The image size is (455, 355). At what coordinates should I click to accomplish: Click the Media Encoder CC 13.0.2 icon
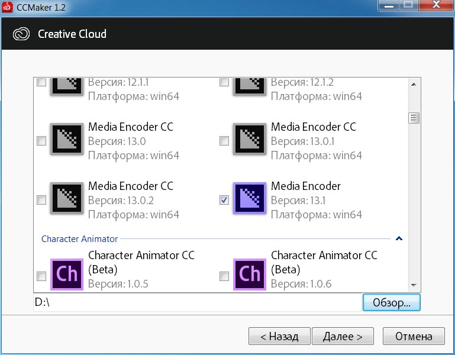coord(67,198)
